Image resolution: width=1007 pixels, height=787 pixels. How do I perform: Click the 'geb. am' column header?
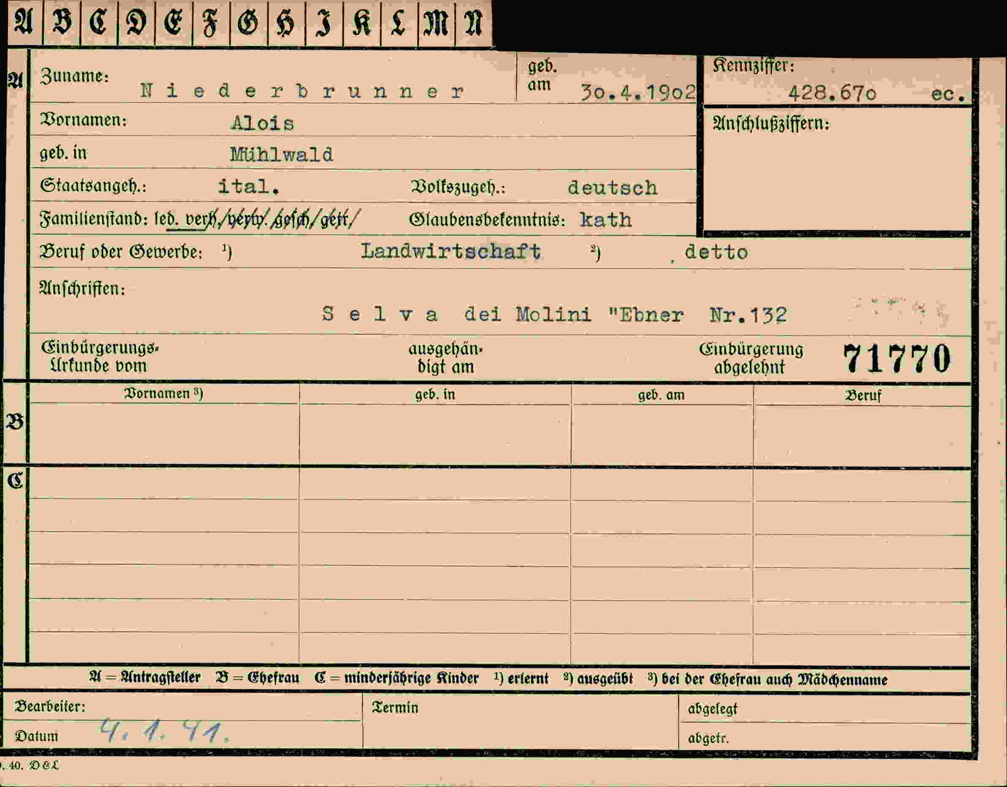click(x=661, y=395)
